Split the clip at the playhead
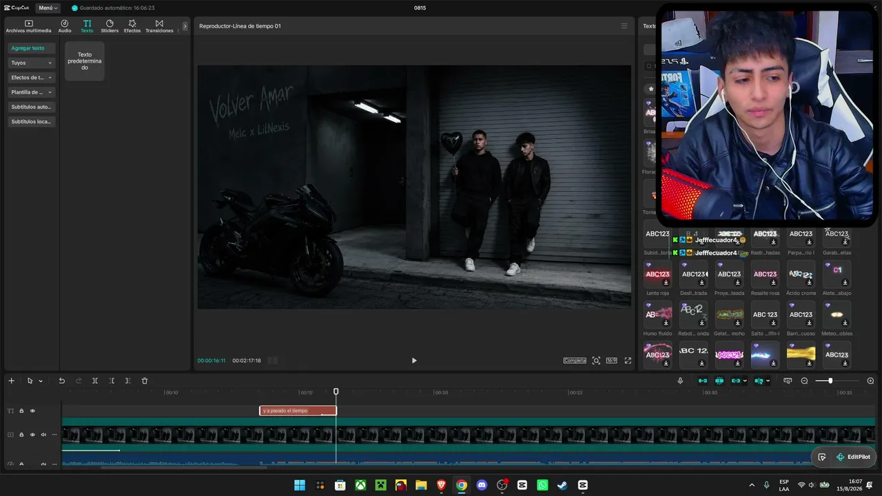Image resolution: width=882 pixels, height=496 pixels. 95,381
